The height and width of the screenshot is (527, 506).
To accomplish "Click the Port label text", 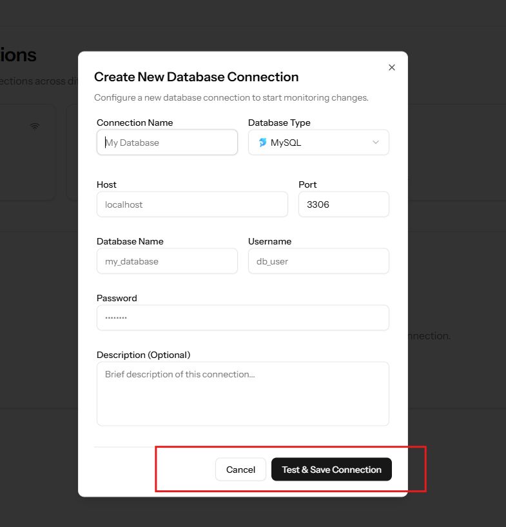I will coord(307,184).
